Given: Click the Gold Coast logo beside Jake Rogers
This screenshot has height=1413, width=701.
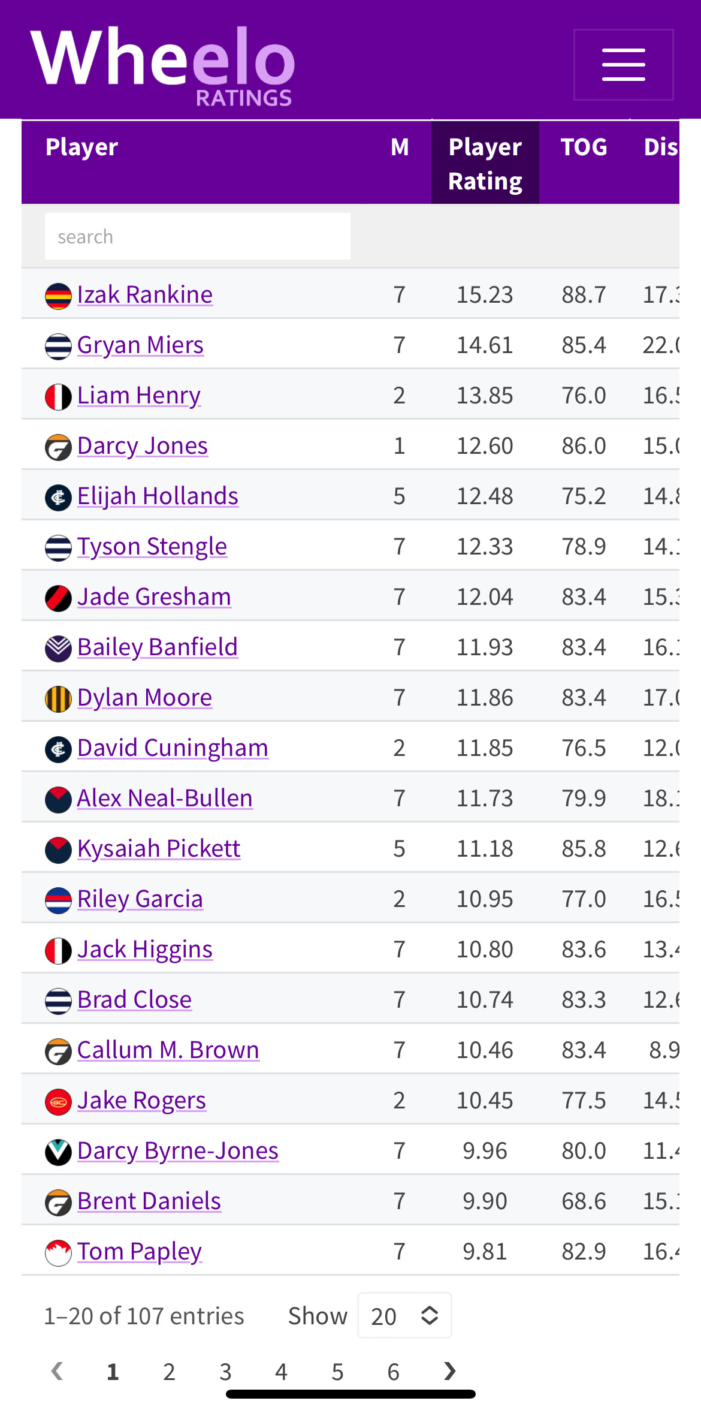Looking at the screenshot, I should pyautogui.click(x=58, y=1102).
